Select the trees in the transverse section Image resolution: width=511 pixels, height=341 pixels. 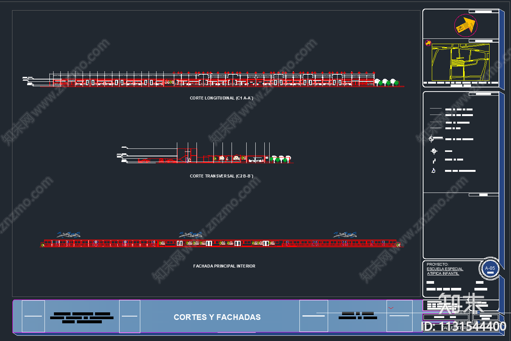click(281, 159)
